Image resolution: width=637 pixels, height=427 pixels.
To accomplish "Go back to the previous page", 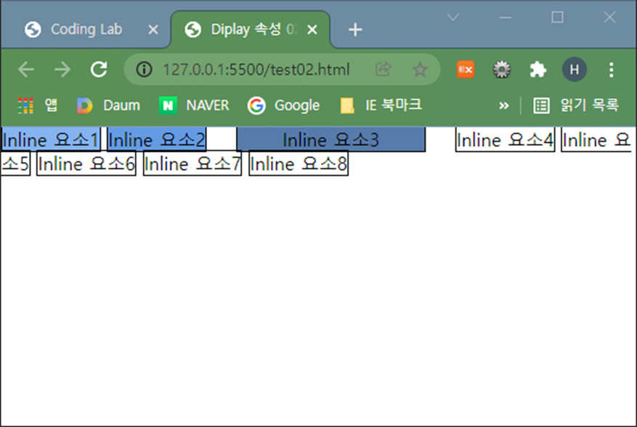I will coord(26,70).
